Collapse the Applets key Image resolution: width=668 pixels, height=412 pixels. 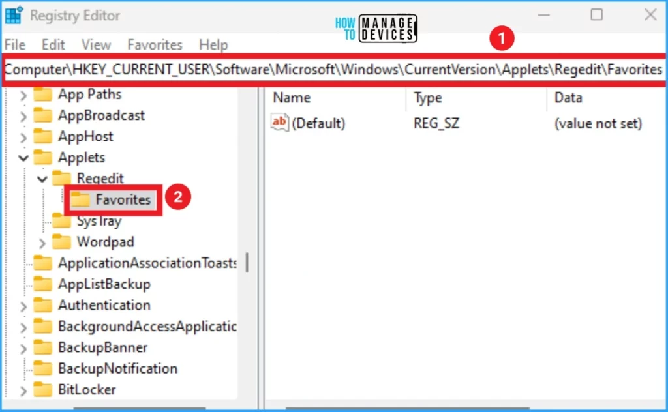pos(23,158)
